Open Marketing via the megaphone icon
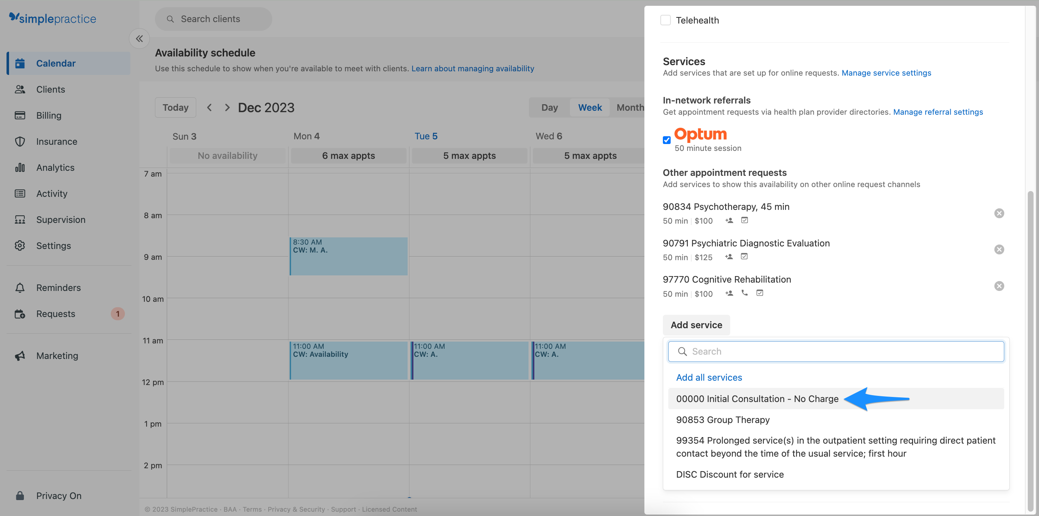 (20, 356)
